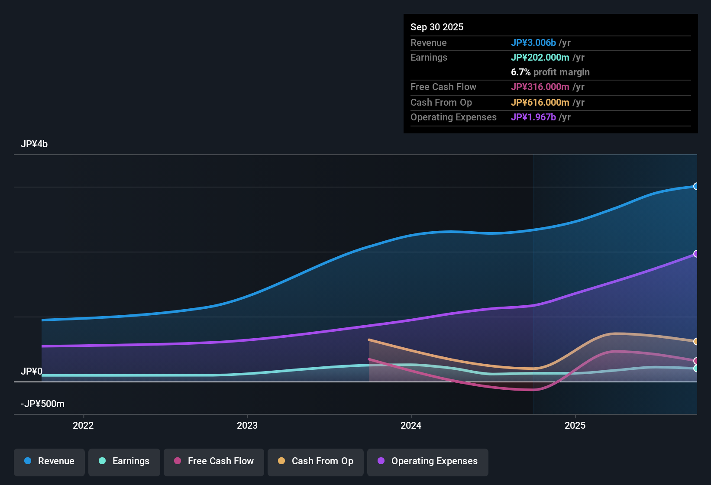Screen dimensions: 711x485
Task: Expand the Operating Expenses legend entry
Action: [x=427, y=461]
